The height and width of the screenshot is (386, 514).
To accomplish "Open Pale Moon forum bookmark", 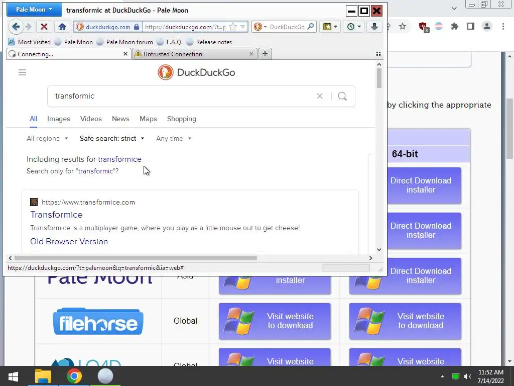I will [125, 42].
